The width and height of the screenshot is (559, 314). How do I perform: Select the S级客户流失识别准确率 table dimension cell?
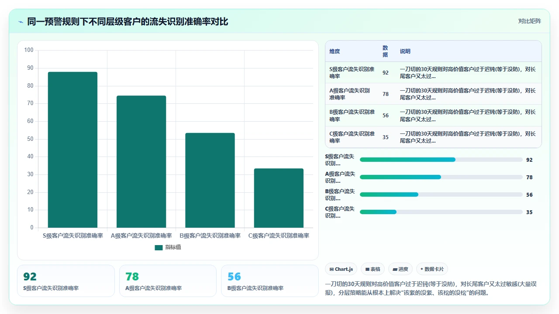point(352,73)
